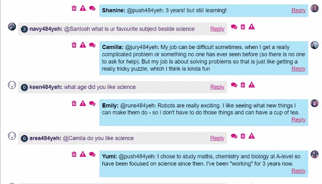Open chat bubble icon beside navy484yeh's question
Screen dimensions: 322x184
point(234,27)
